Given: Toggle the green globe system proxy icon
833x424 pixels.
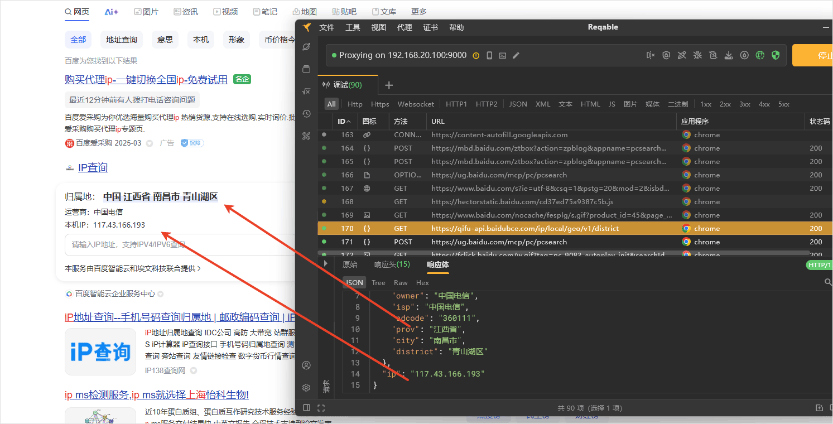Looking at the screenshot, I should [x=759, y=55].
